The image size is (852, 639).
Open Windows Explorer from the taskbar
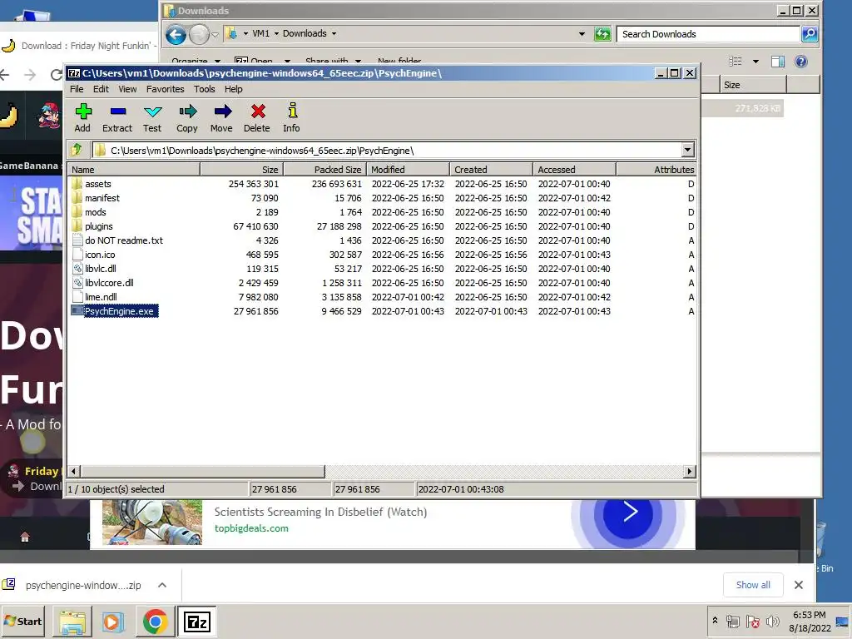click(72, 622)
